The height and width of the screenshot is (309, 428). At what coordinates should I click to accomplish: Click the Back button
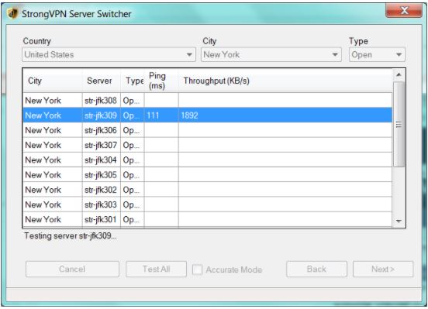click(316, 270)
